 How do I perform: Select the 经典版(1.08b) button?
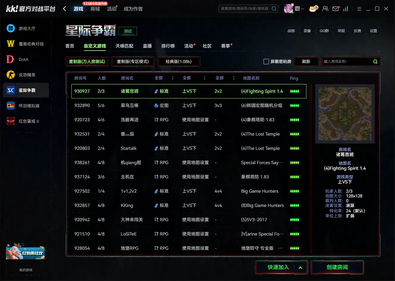click(x=178, y=62)
